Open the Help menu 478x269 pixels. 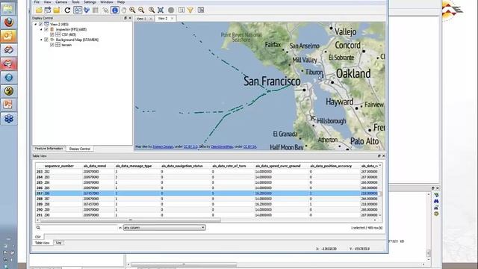pos(121,1)
